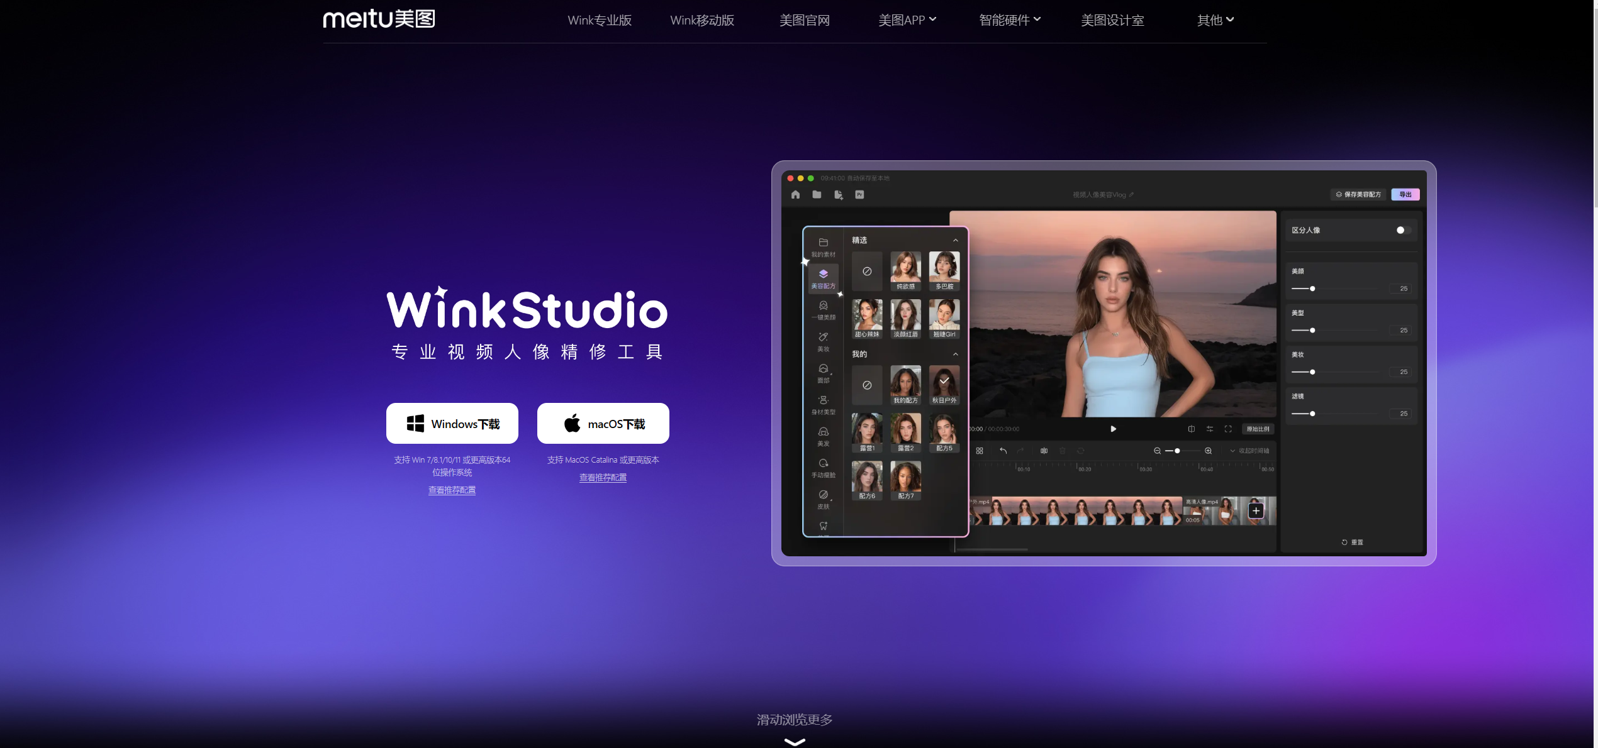The height and width of the screenshot is (748, 1598).
Task: Select the 纯欲感 preset thumbnail
Action: [905, 271]
